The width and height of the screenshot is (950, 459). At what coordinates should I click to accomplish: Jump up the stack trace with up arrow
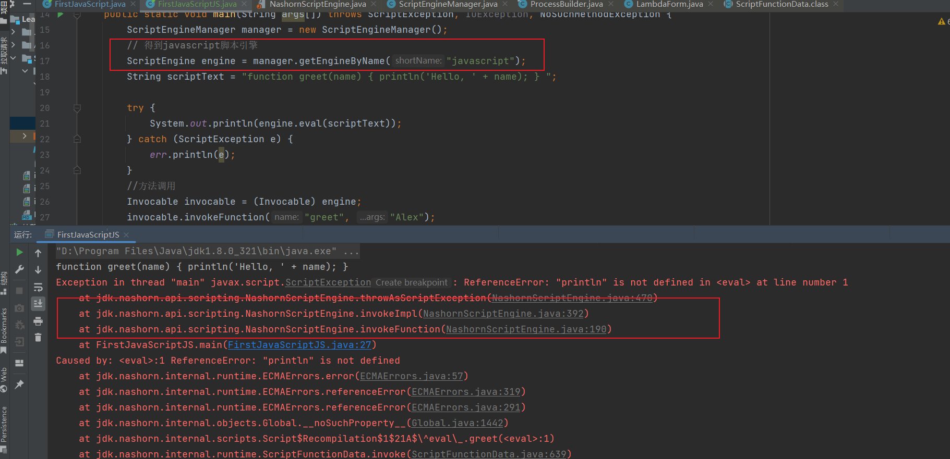[38, 253]
